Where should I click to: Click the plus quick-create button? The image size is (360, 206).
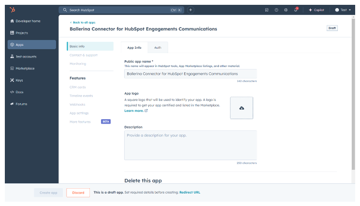190,10
